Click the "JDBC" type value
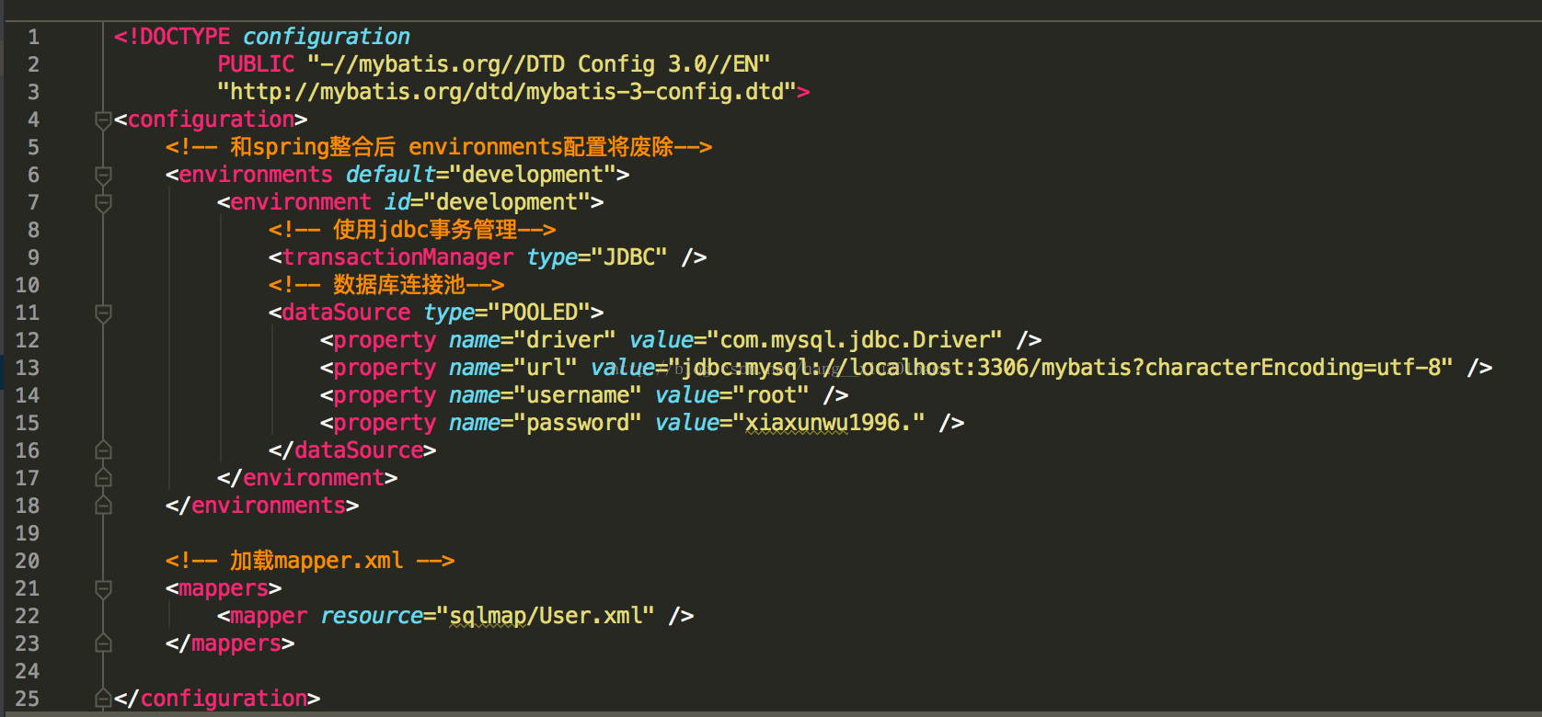The height and width of the screenshot is (717, 1542). point(629,257)
